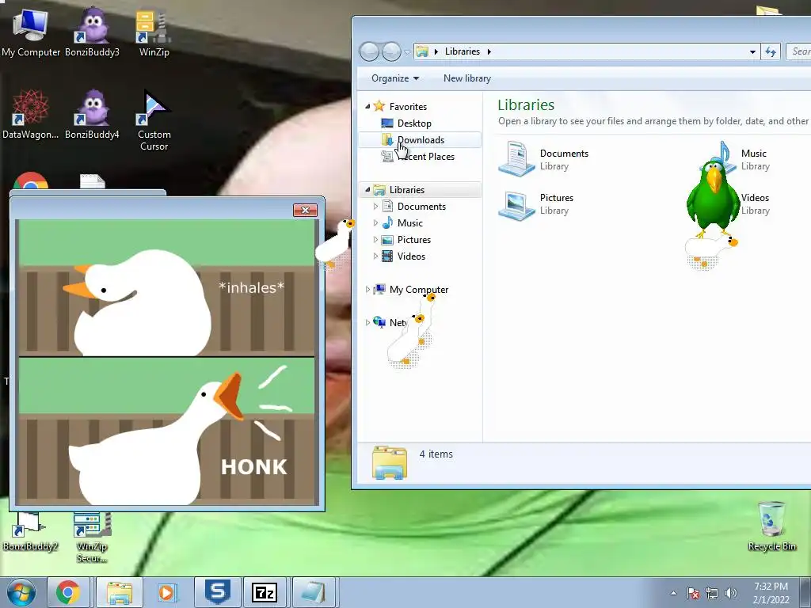Viewport: 811px width, 608px height.
Task: Click the blue S shield taskbar icon
Action: (x=217, y=592)
